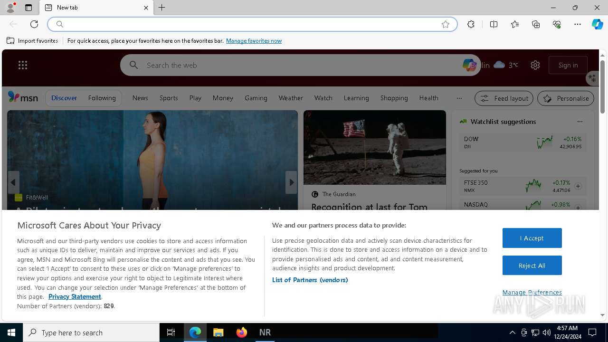This screenshot has height=342, width=608.
Task: Open the Learning section
Action: point(356,98)
